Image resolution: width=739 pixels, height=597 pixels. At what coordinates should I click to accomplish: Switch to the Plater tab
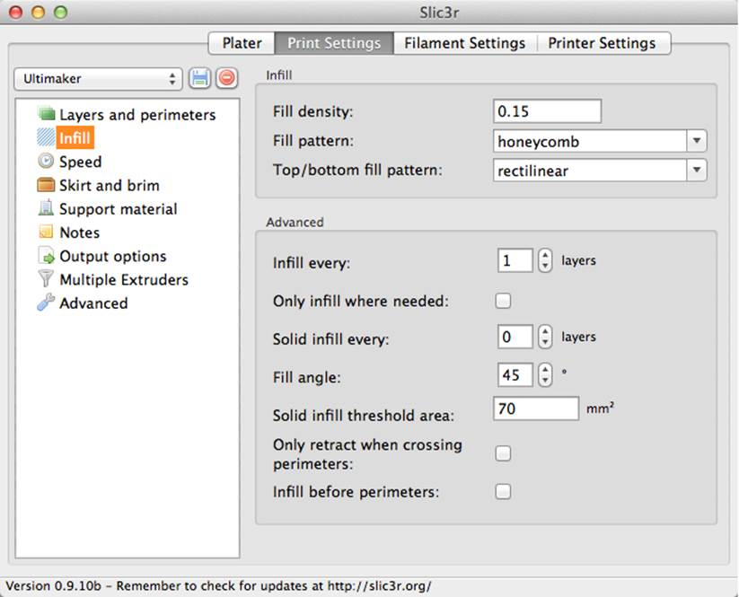click(242, 43)
